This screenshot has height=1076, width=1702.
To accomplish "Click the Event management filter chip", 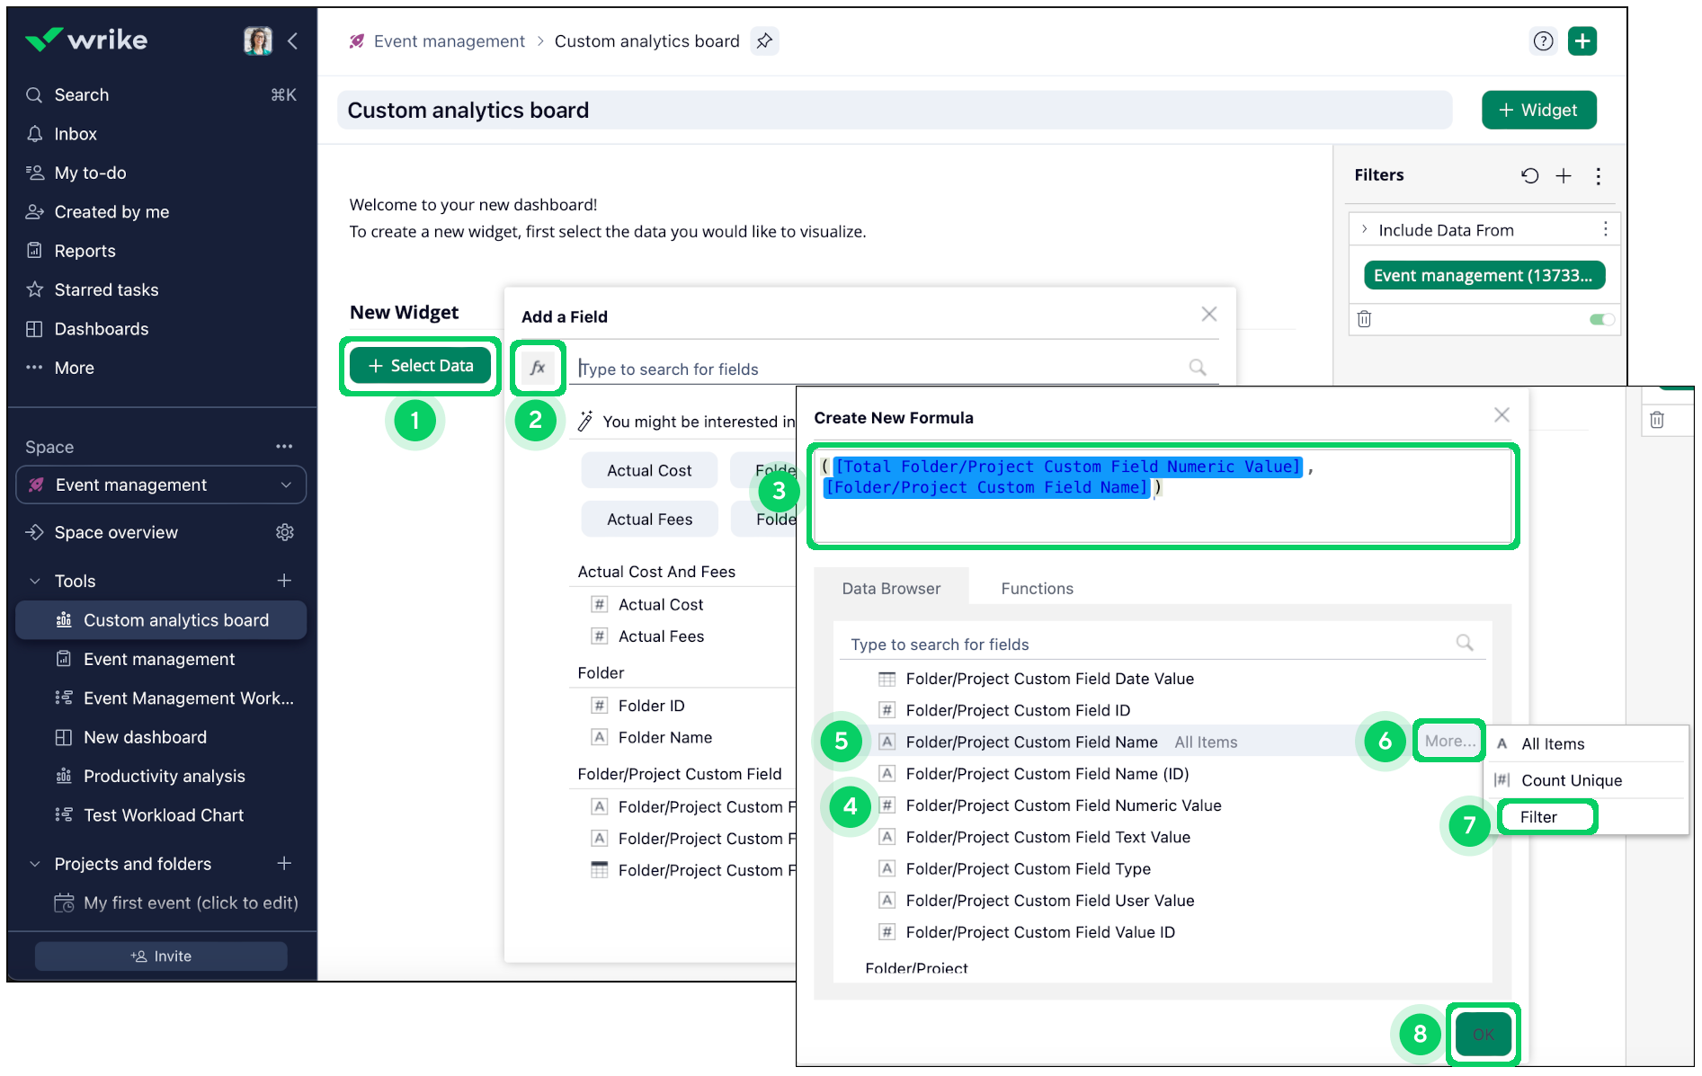I will click(x=1484, y=275).
